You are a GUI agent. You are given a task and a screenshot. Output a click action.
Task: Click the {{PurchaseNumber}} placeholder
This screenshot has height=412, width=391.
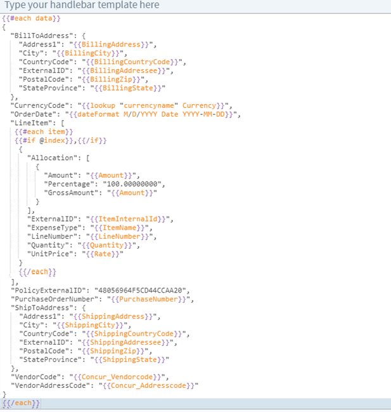[x=149, y=299]
